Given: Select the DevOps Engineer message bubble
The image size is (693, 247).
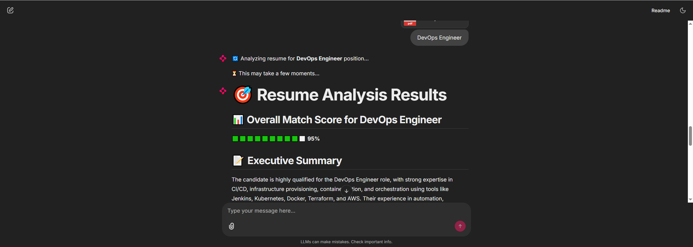Looking at the screenshot, I should 439,37.
